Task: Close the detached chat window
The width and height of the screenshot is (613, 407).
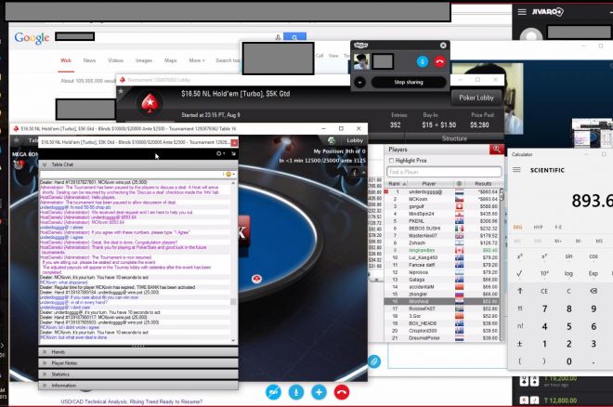Action: coord(234,143)
